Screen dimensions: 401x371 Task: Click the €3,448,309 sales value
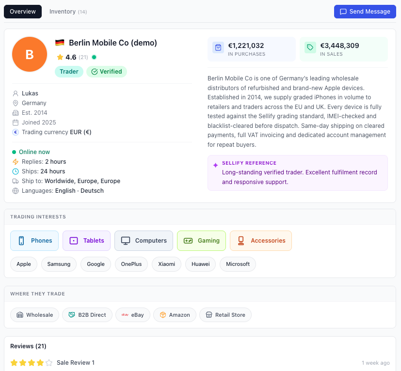point(339,46)
